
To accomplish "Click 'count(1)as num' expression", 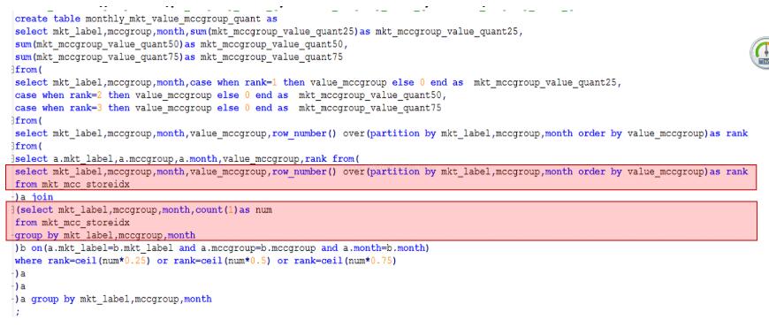I will (x=233, y=209).
